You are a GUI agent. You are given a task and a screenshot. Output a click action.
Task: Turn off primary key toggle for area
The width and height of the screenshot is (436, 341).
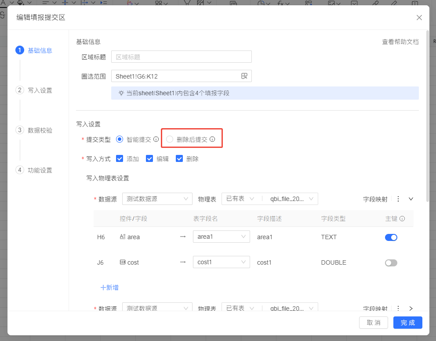[x=391, y=237]
